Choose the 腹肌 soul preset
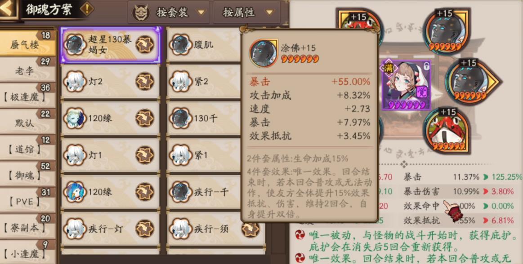 point(203,44)
